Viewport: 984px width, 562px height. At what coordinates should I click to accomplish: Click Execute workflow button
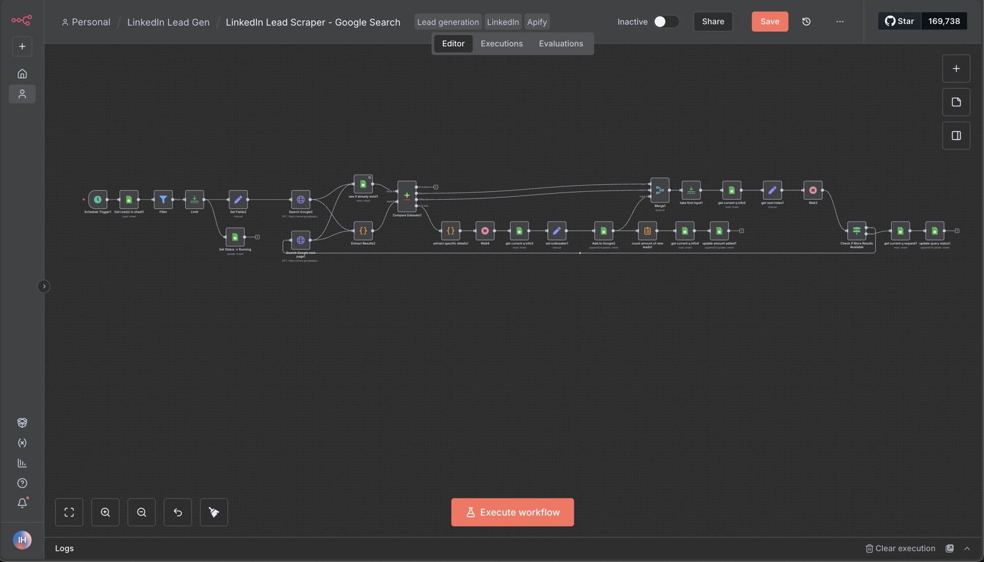click(x=512, y=512)
